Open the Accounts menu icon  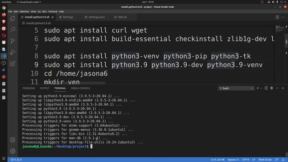coord(13,140)
